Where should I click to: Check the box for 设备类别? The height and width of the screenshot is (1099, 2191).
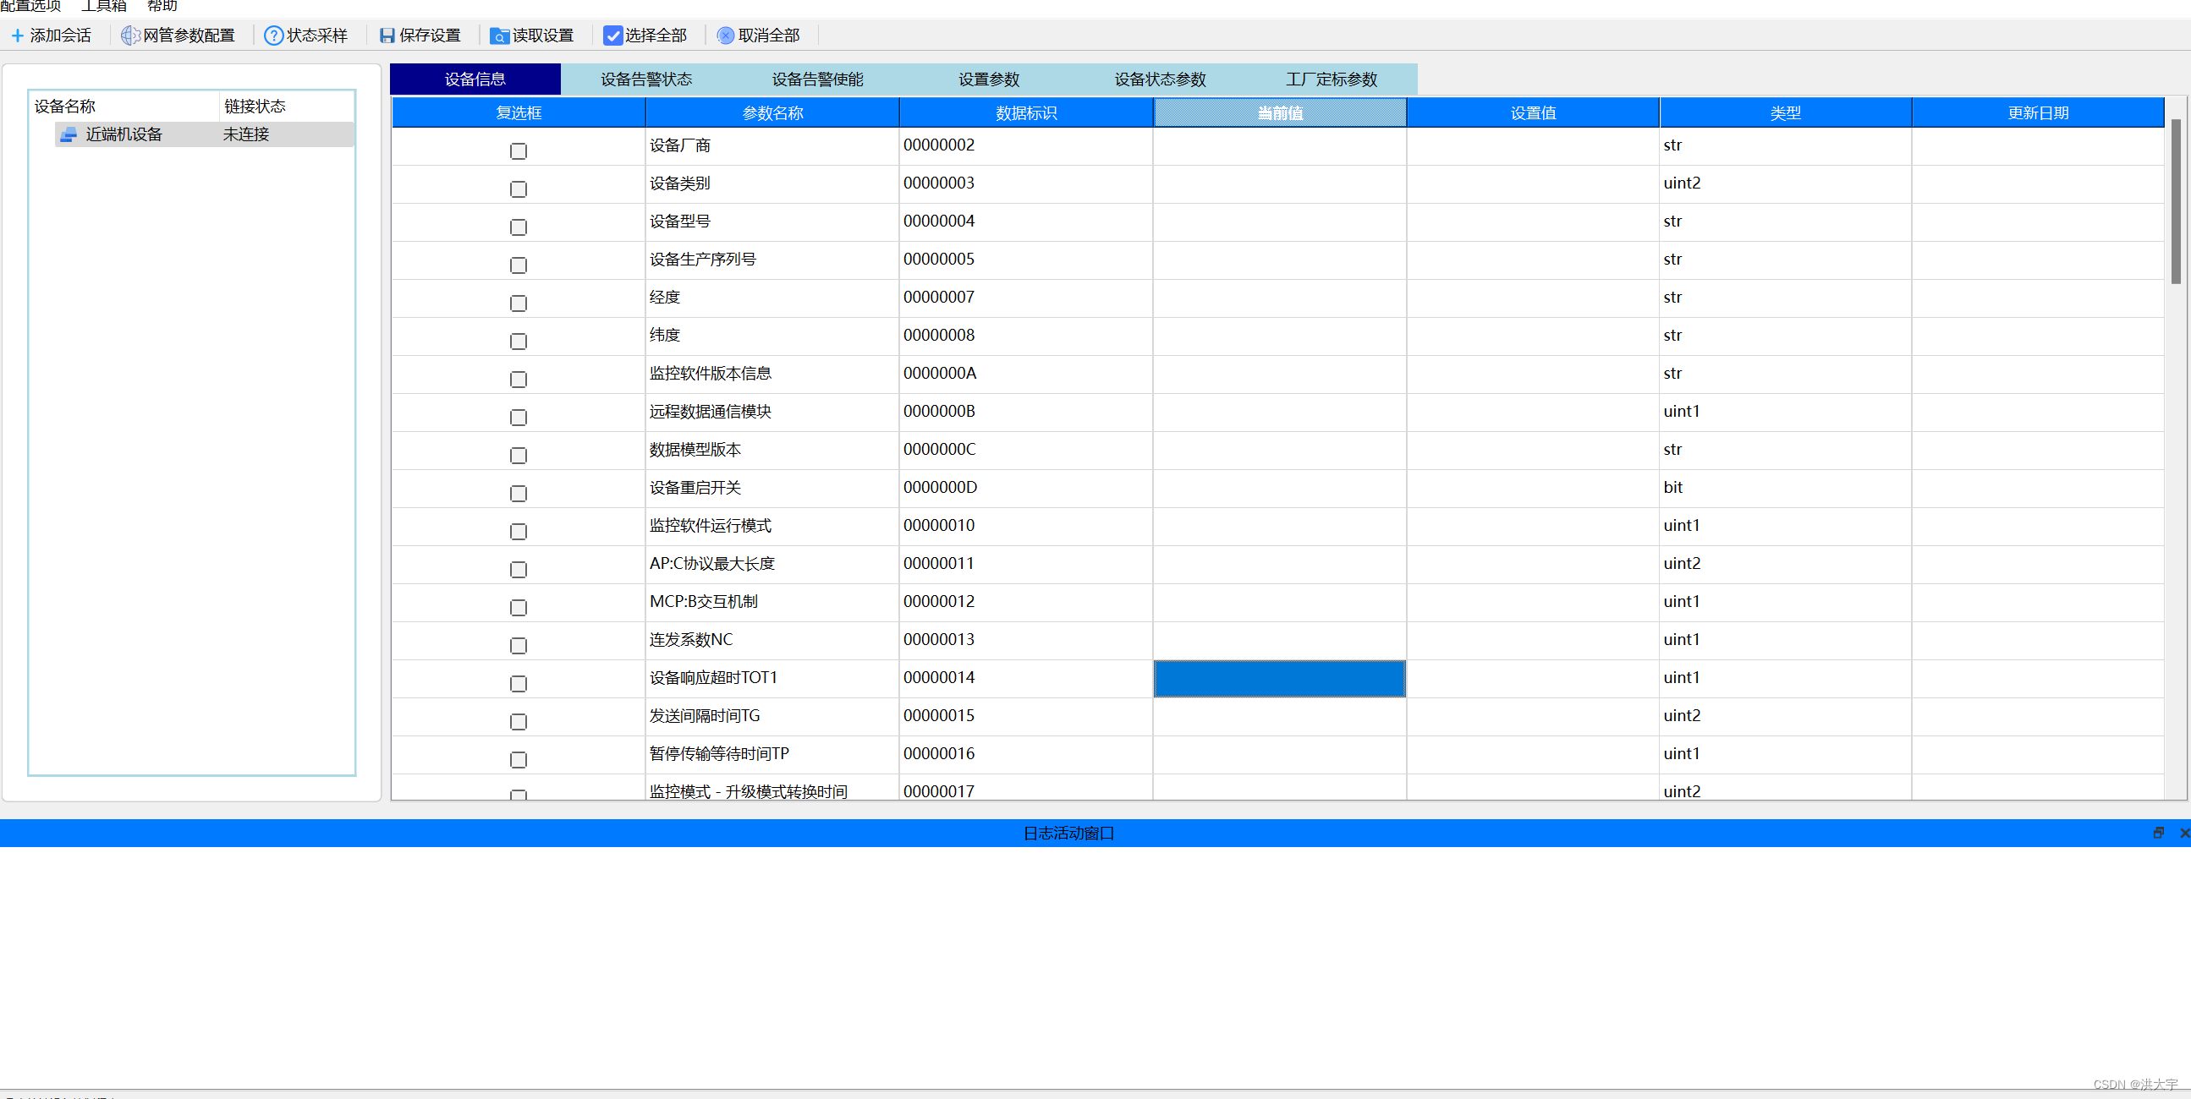click(518, 189)
